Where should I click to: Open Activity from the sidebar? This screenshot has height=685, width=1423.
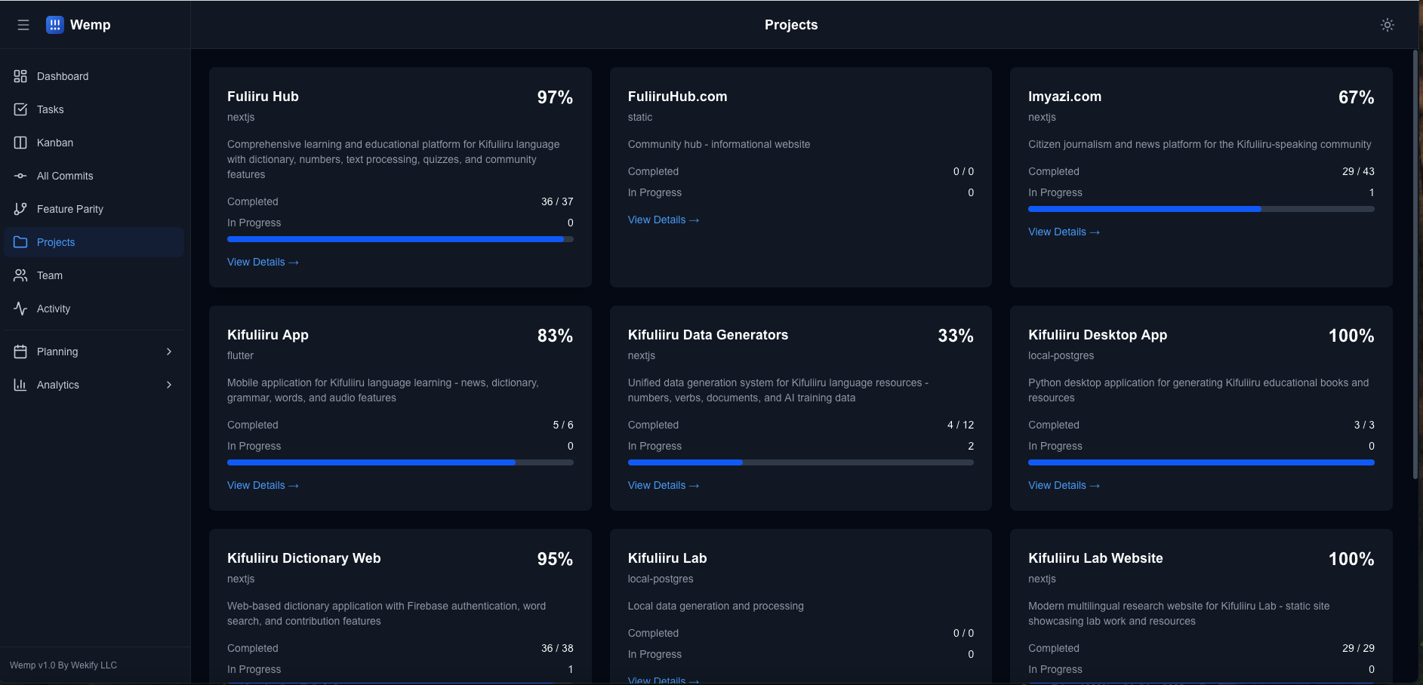94,309
